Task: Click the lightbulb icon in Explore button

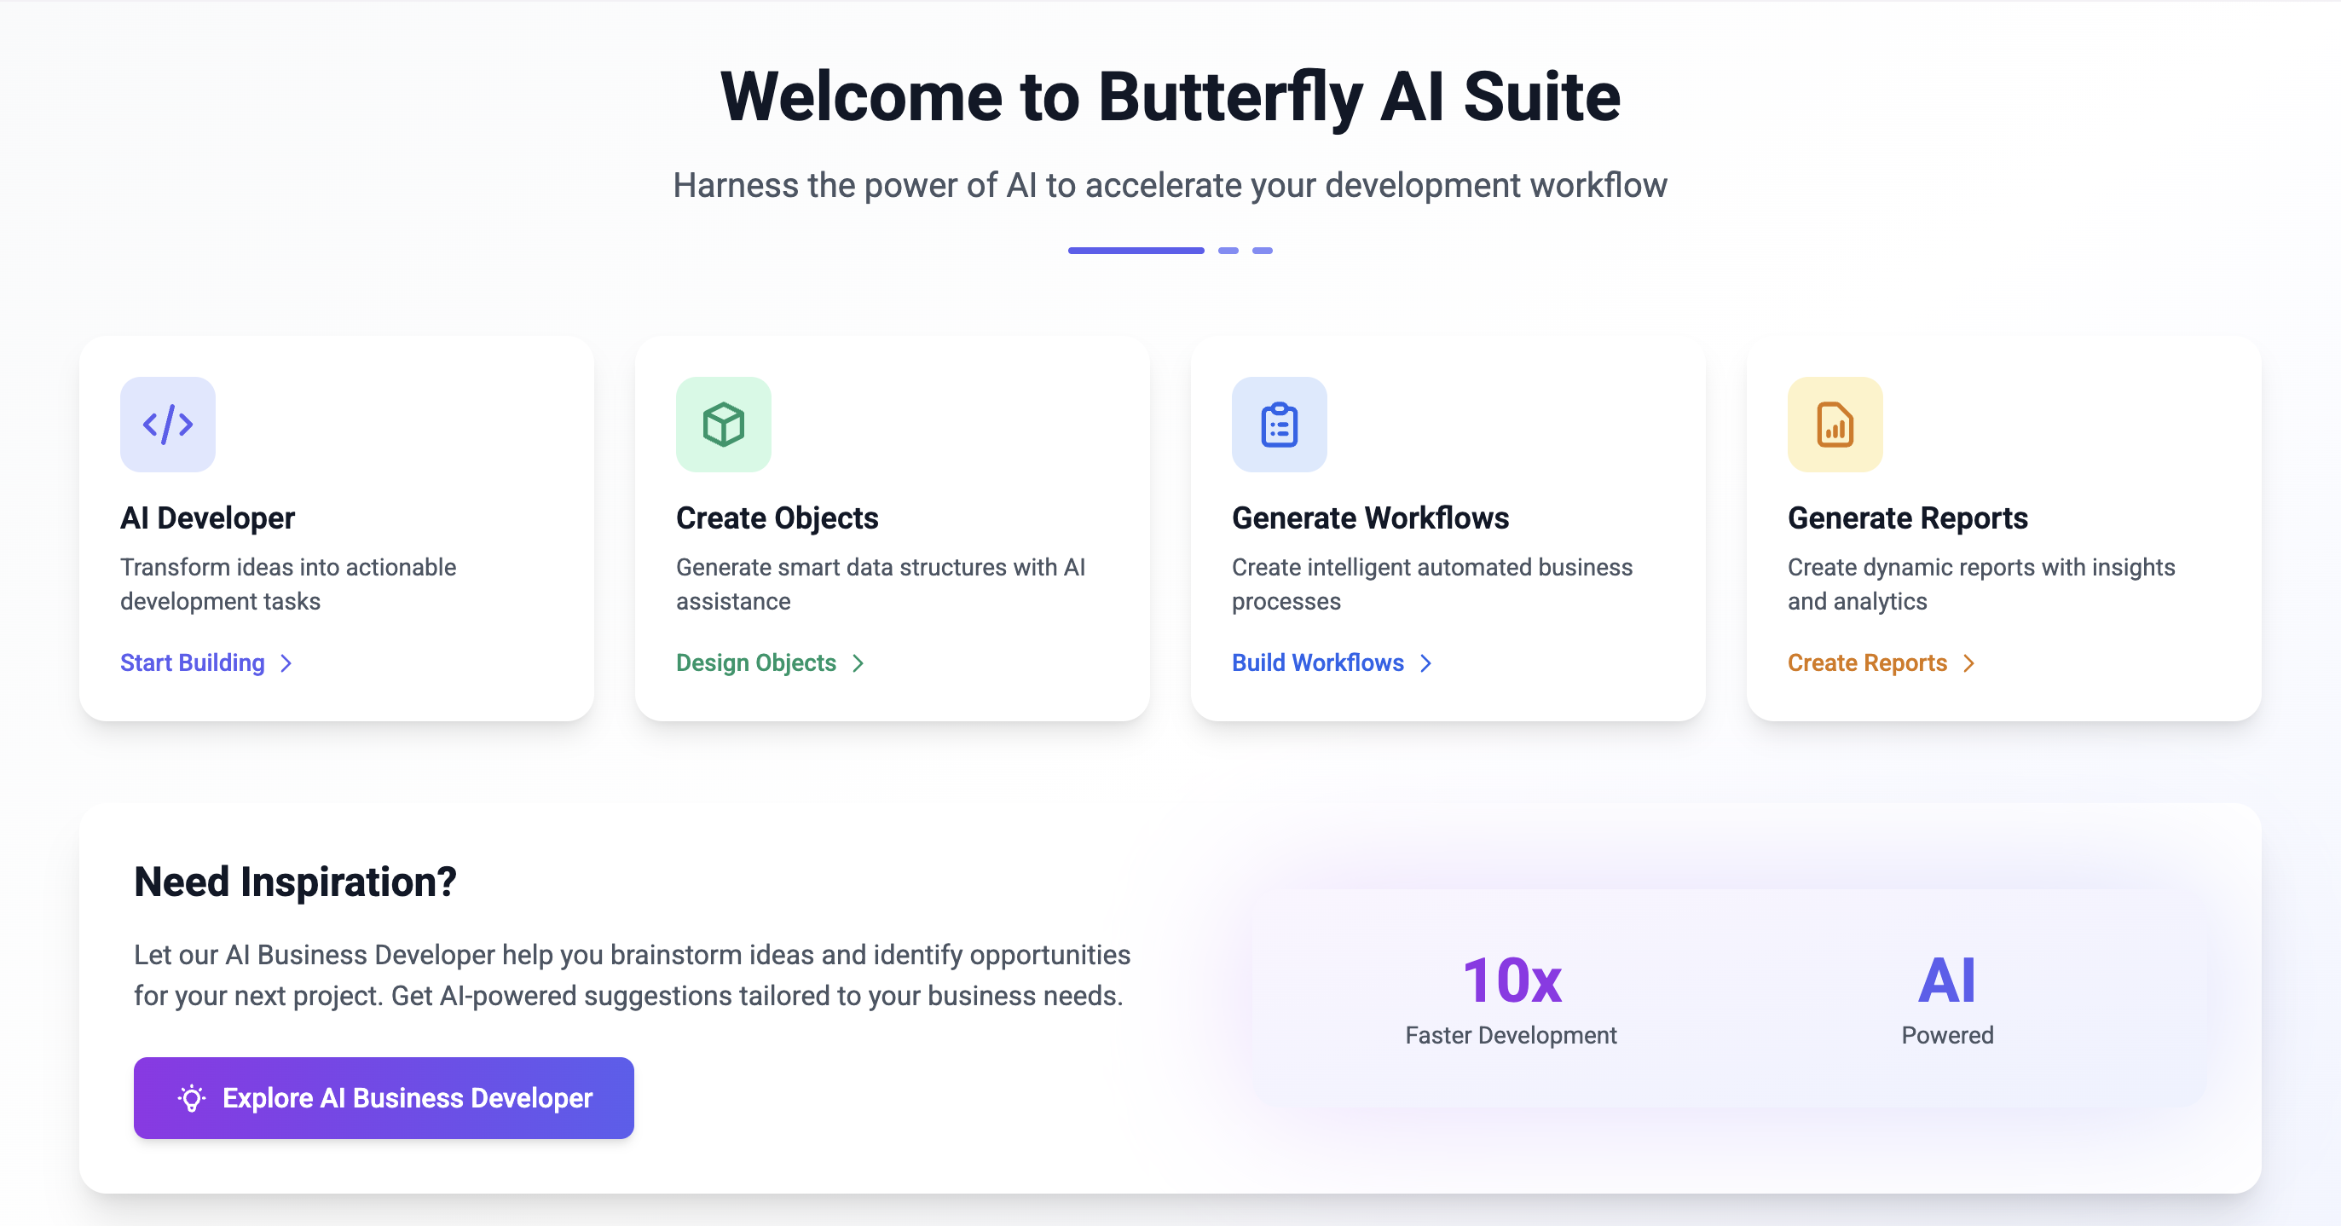Action: pos(192,1098)
